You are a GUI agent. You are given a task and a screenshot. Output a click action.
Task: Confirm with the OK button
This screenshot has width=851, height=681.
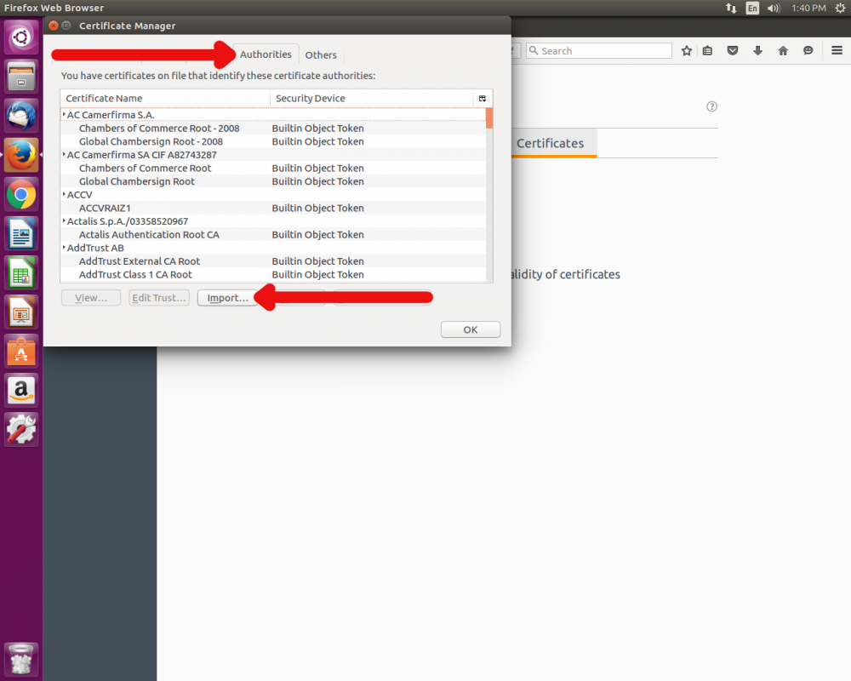[470, 330]
